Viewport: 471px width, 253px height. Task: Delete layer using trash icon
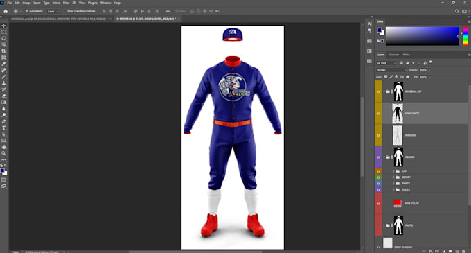(463, 251)
